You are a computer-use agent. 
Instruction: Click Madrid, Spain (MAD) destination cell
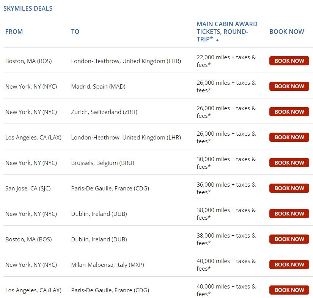(98, 87)
